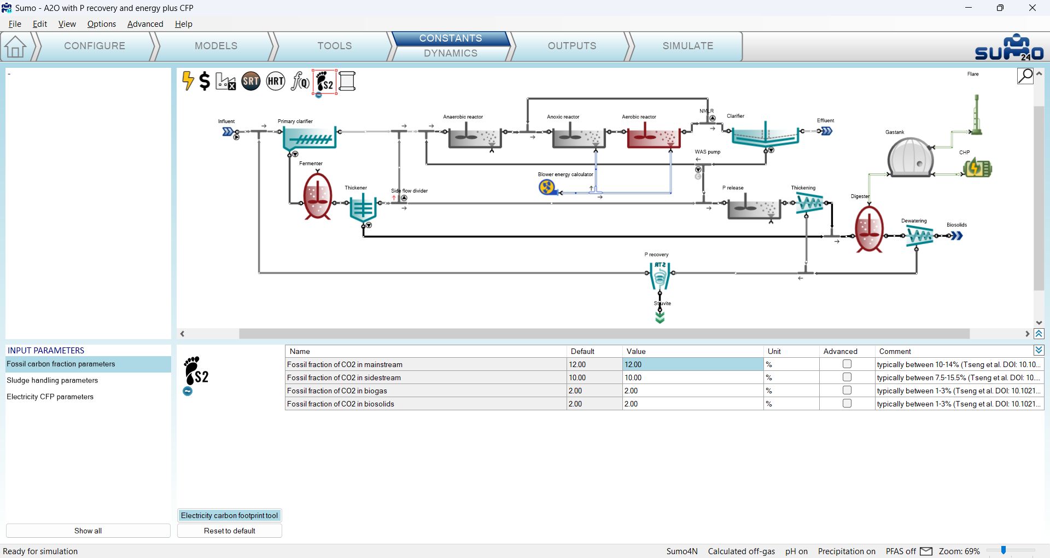This screenshot has width=1050, height=558.
Task: Switch to the Models tab
Action: [x=216, y=46]
